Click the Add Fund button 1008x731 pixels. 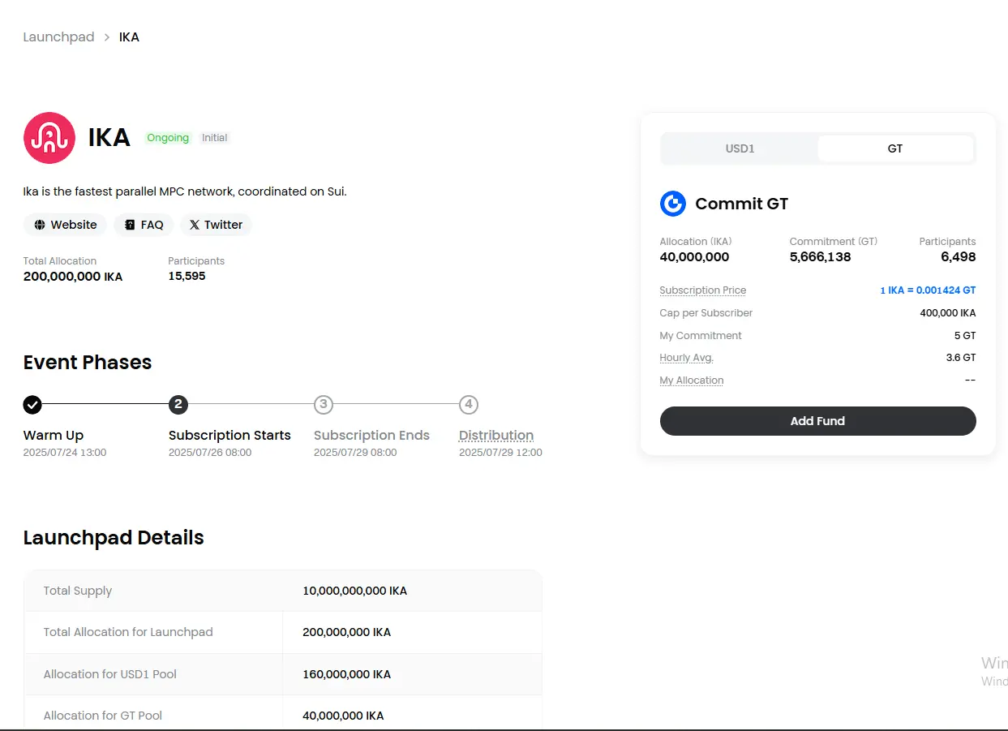pos(818,421)
